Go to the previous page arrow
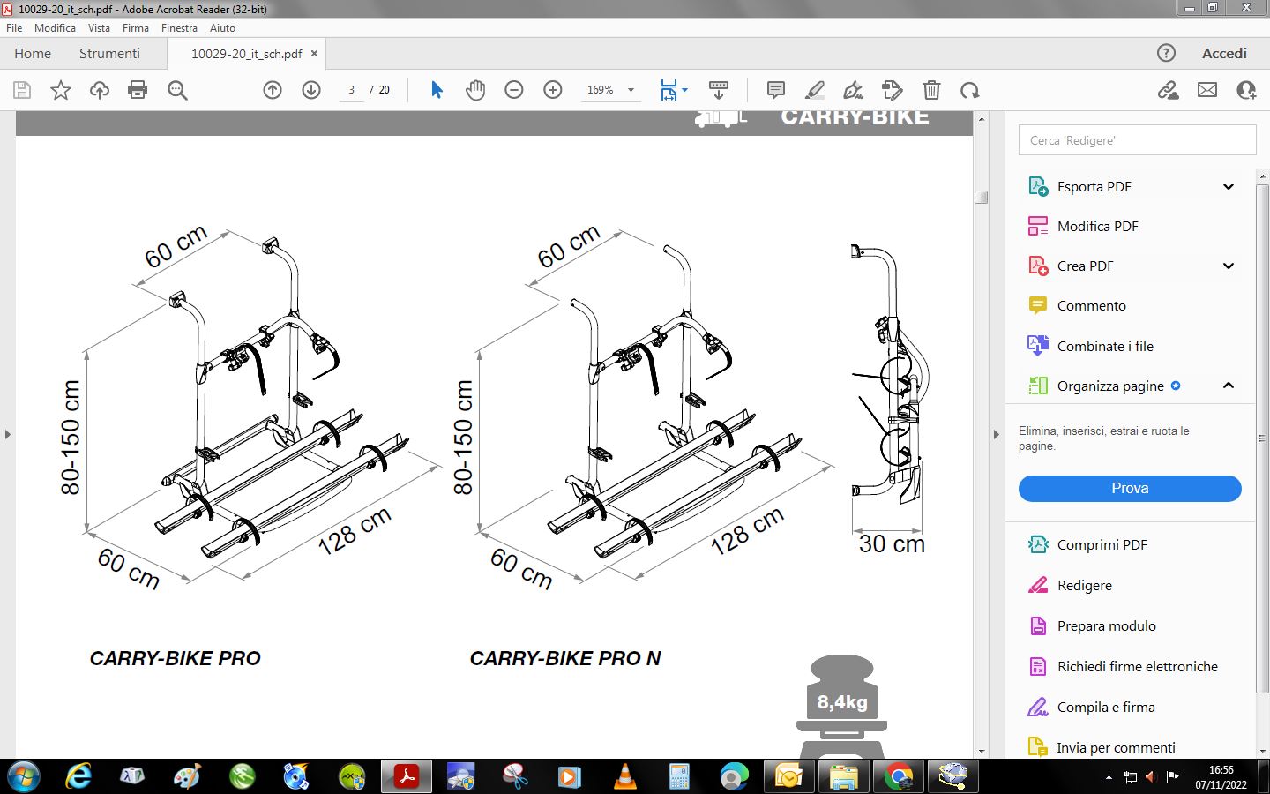1270x794 pixels. [273, 90]
